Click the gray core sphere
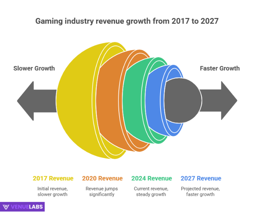 pyautogui.click(x=183, y=100)
